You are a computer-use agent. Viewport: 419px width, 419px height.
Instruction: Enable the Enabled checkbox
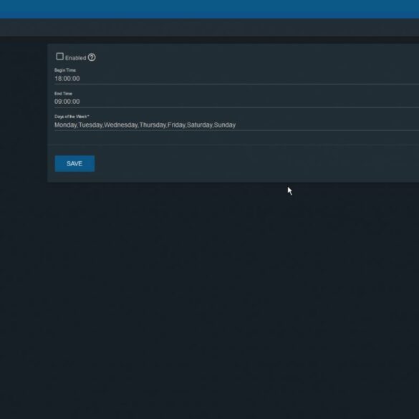60,57
